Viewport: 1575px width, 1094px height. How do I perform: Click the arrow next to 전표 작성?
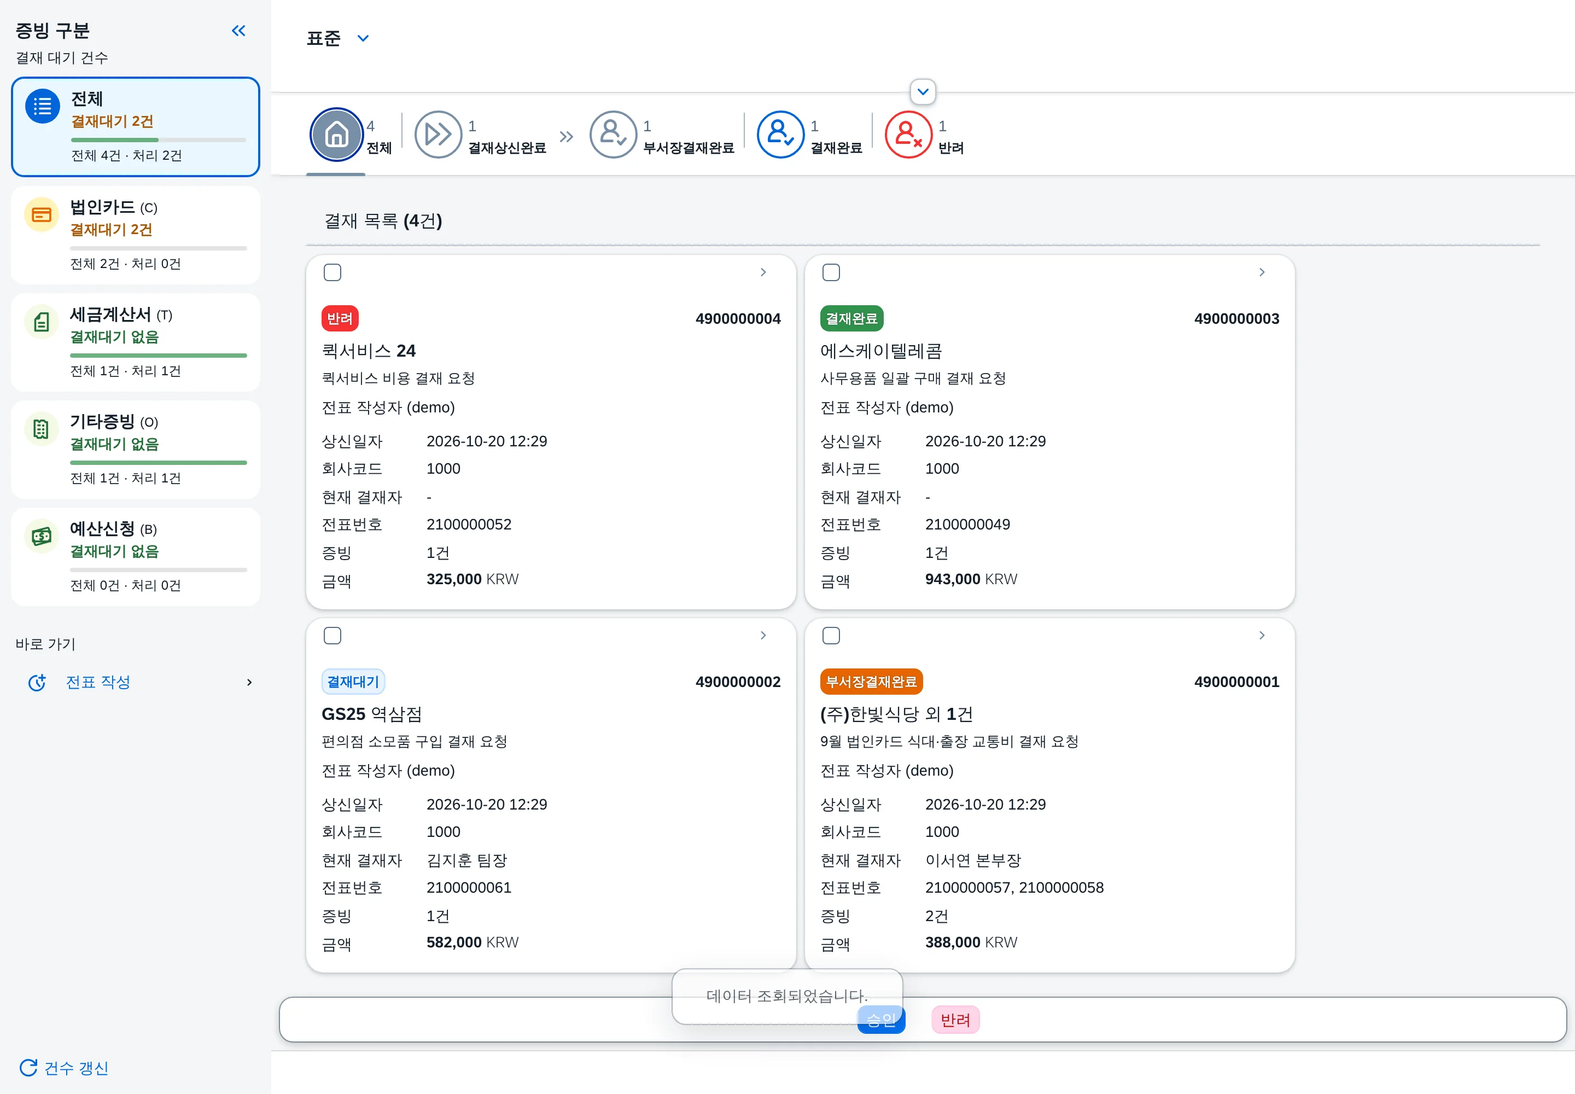(x=249, y=682)
